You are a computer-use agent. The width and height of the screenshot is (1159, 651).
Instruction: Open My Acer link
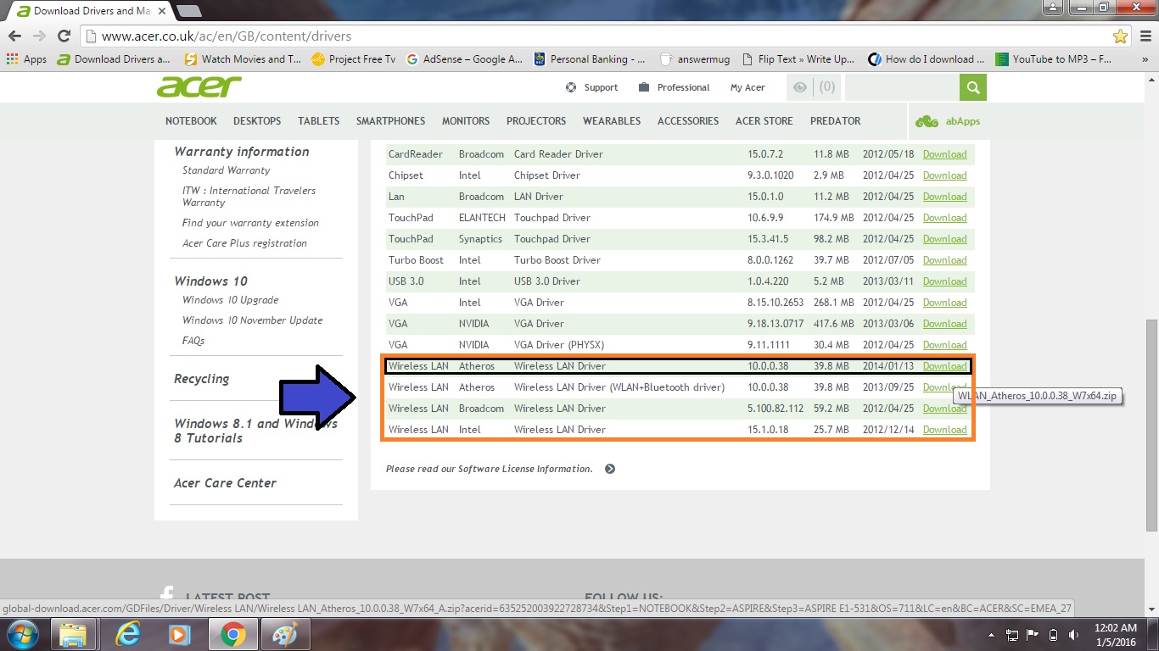(x=747, y=87)
